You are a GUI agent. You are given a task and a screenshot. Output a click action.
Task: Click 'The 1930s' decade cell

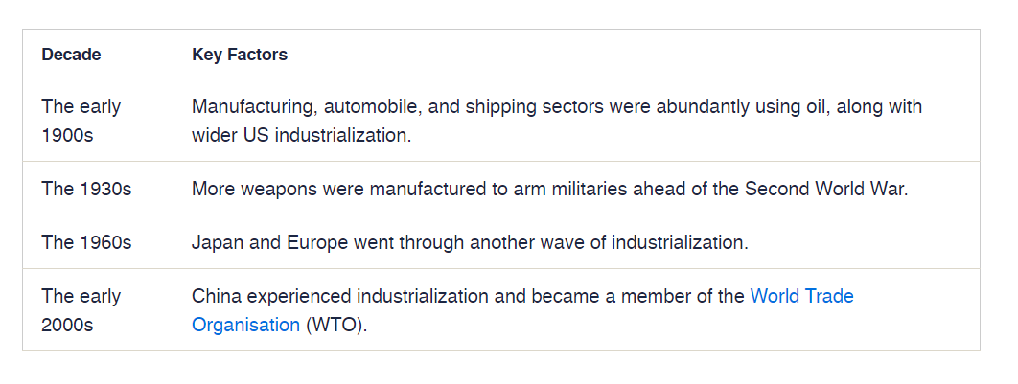tap(86, 189)
